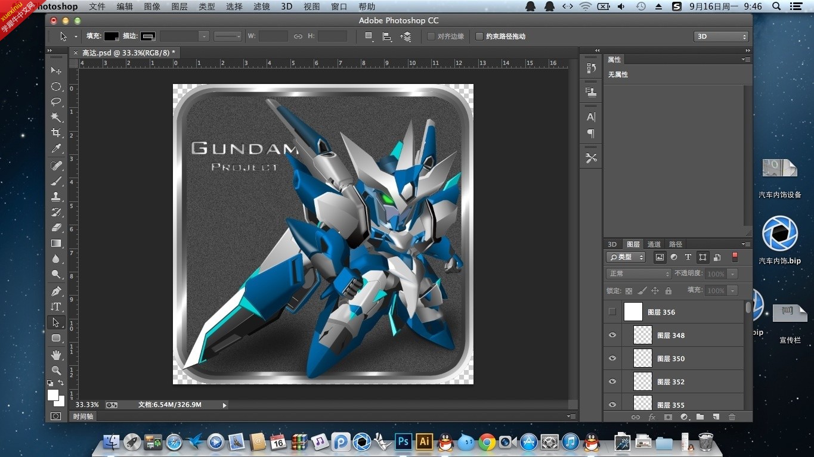Select the Crop tool
Screen dimensions: 814x457
(56, 133)
